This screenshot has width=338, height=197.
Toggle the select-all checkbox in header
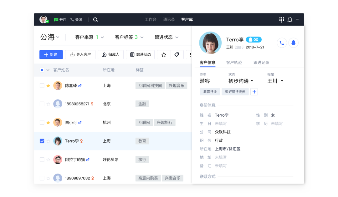(x=42, y=70)
